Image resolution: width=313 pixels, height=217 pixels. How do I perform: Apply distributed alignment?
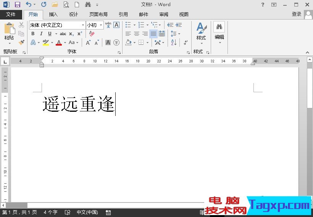[x=162, y=34]
